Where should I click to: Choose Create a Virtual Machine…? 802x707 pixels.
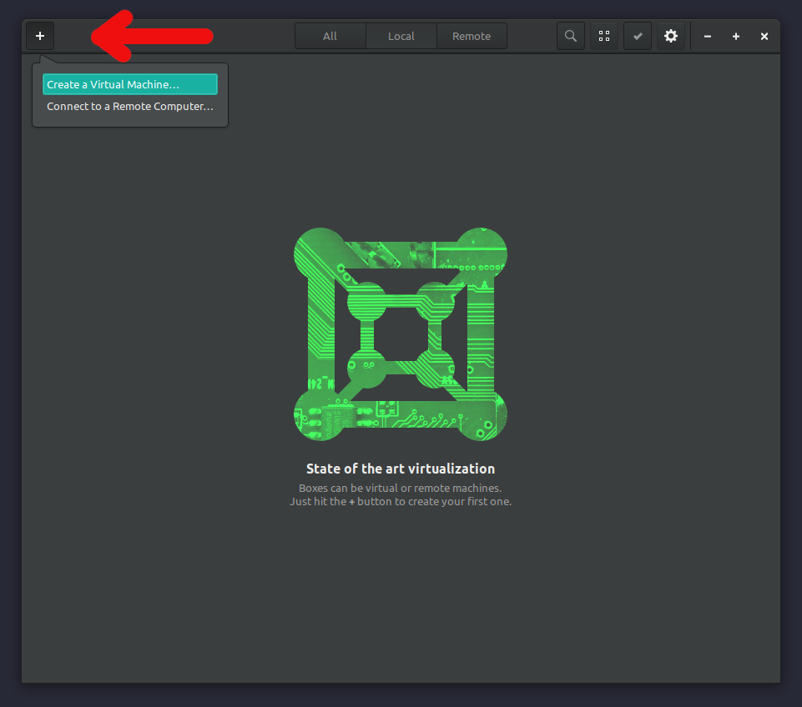coord(129,84)
